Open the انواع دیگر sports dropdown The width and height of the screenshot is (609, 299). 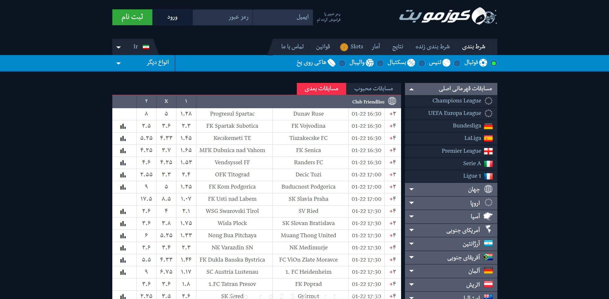tap(143, 63)
